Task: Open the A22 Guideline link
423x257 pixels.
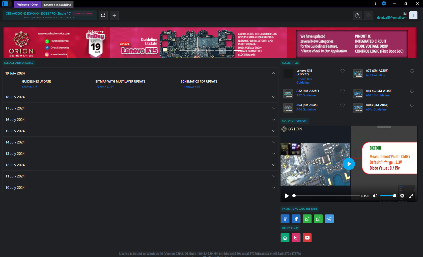Action: [x=306, y=95]
